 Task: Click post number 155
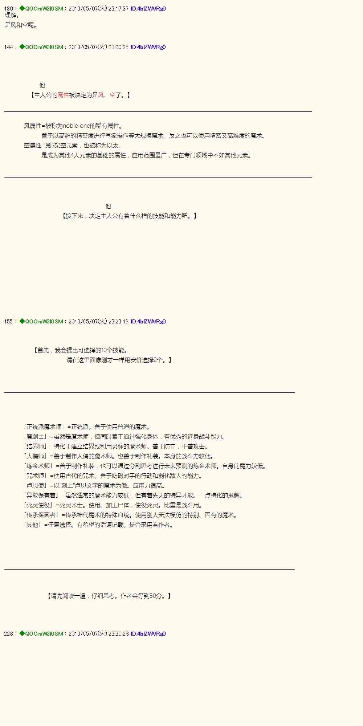click(x=8, y=321)
